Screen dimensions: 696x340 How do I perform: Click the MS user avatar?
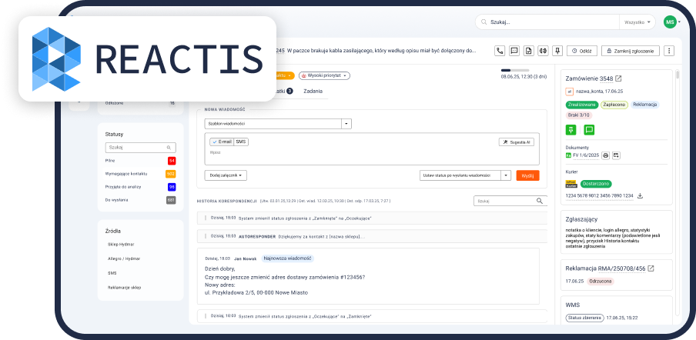pos(670,22)
